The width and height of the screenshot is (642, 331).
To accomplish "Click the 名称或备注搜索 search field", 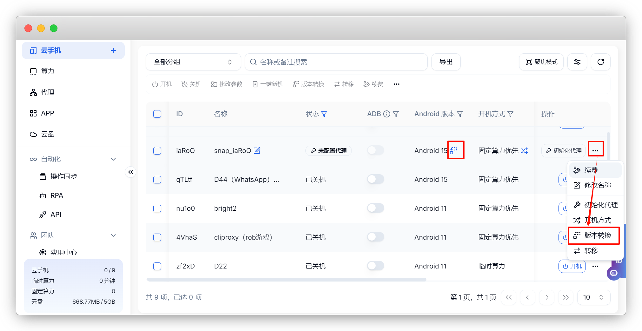I will click(x=336, y=62).
